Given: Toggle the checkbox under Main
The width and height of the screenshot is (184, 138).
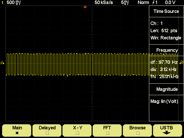Looking at the screenshot, I should tap(17, 133).
